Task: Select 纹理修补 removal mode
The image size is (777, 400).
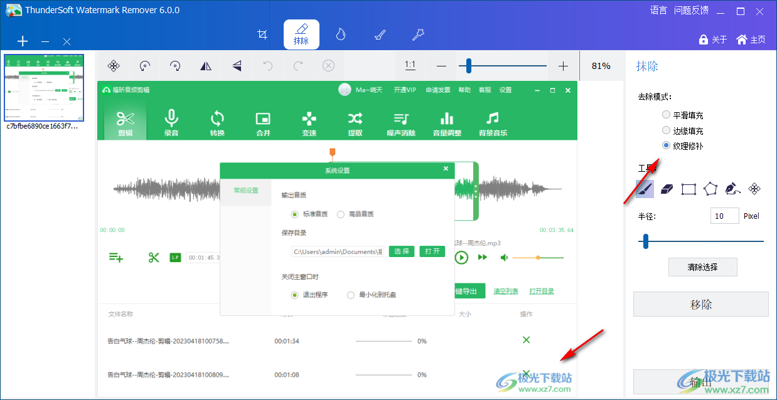Action: (683, 145)
